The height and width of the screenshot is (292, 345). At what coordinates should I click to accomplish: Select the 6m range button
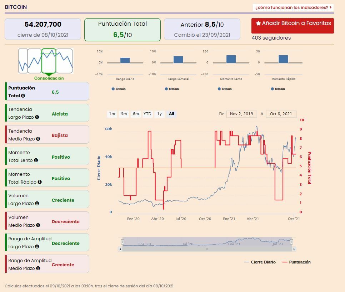(136, 114)
